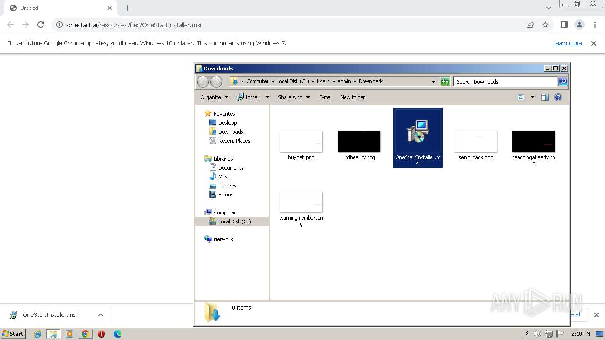Open view options dropdown arrow
This screenshot has height=340, width=605.
(532, 97)
